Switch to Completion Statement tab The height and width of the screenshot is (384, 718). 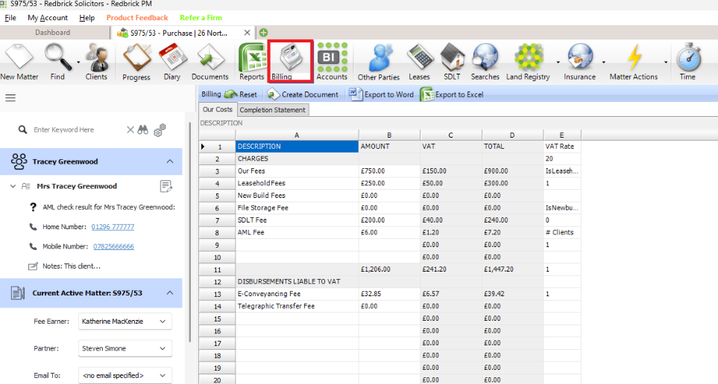272,110
